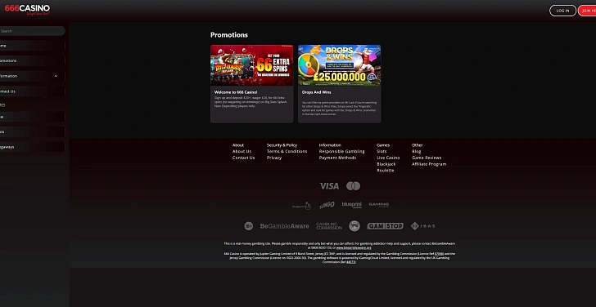596x307 pixels.
Task: Click the 18+ age restriction badge
Action: [x=249, y=226]
